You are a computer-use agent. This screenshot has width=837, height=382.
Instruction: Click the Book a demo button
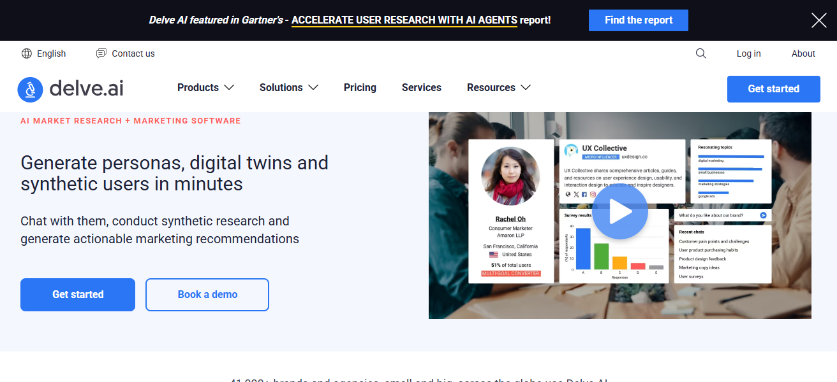[x=207, y=295]
